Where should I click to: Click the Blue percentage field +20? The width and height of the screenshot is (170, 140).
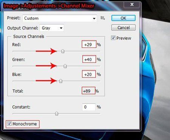click(89, 74)
